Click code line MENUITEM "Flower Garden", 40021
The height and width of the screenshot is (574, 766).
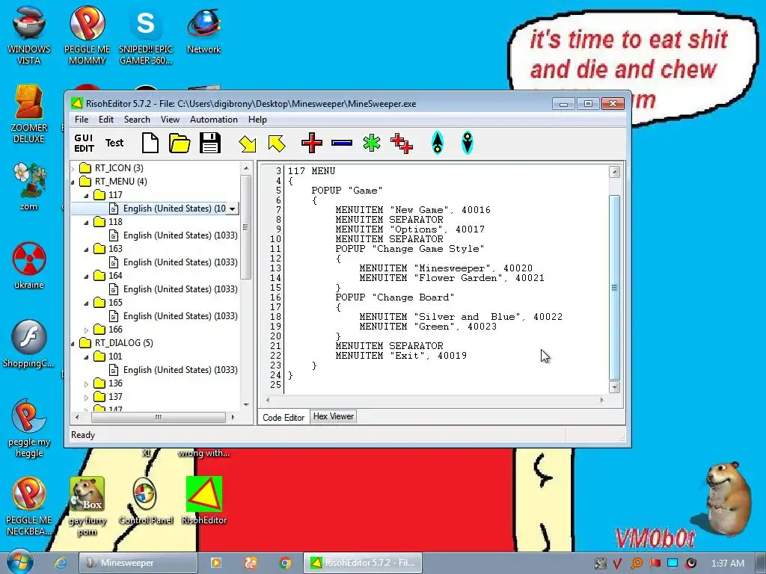[x=452, y=278]
